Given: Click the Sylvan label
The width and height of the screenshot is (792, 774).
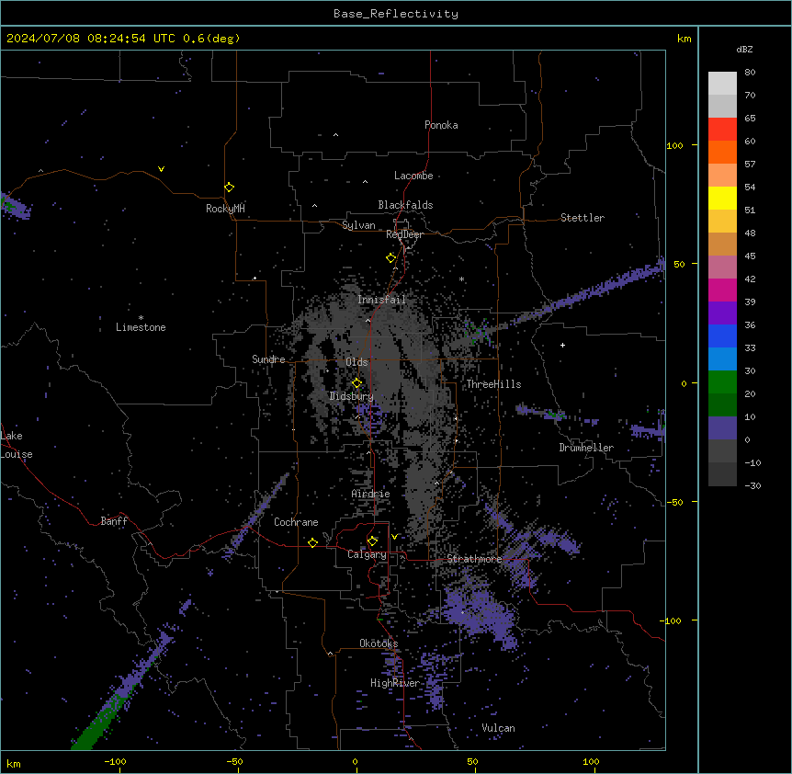Looking at the screenshot, I should click(358, 225).
